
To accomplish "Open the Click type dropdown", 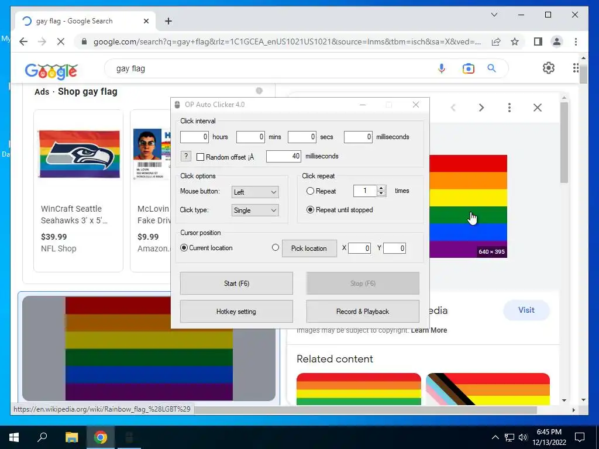I will pos(255,210).
